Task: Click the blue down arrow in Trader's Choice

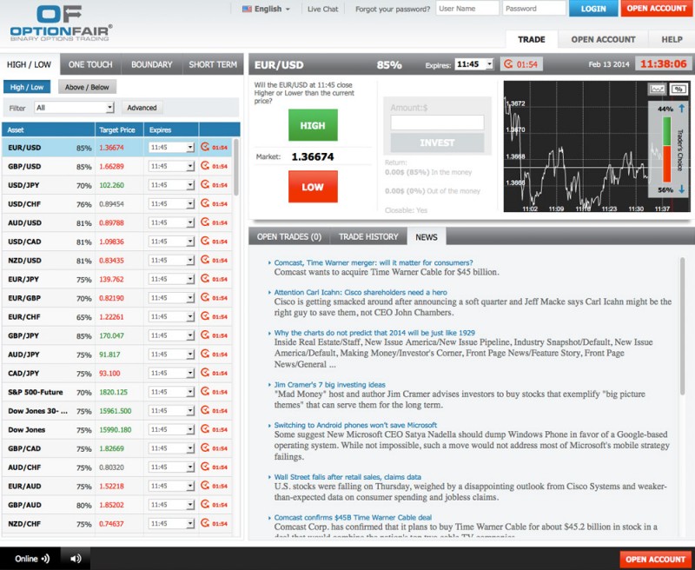Action: click(682, 189)
